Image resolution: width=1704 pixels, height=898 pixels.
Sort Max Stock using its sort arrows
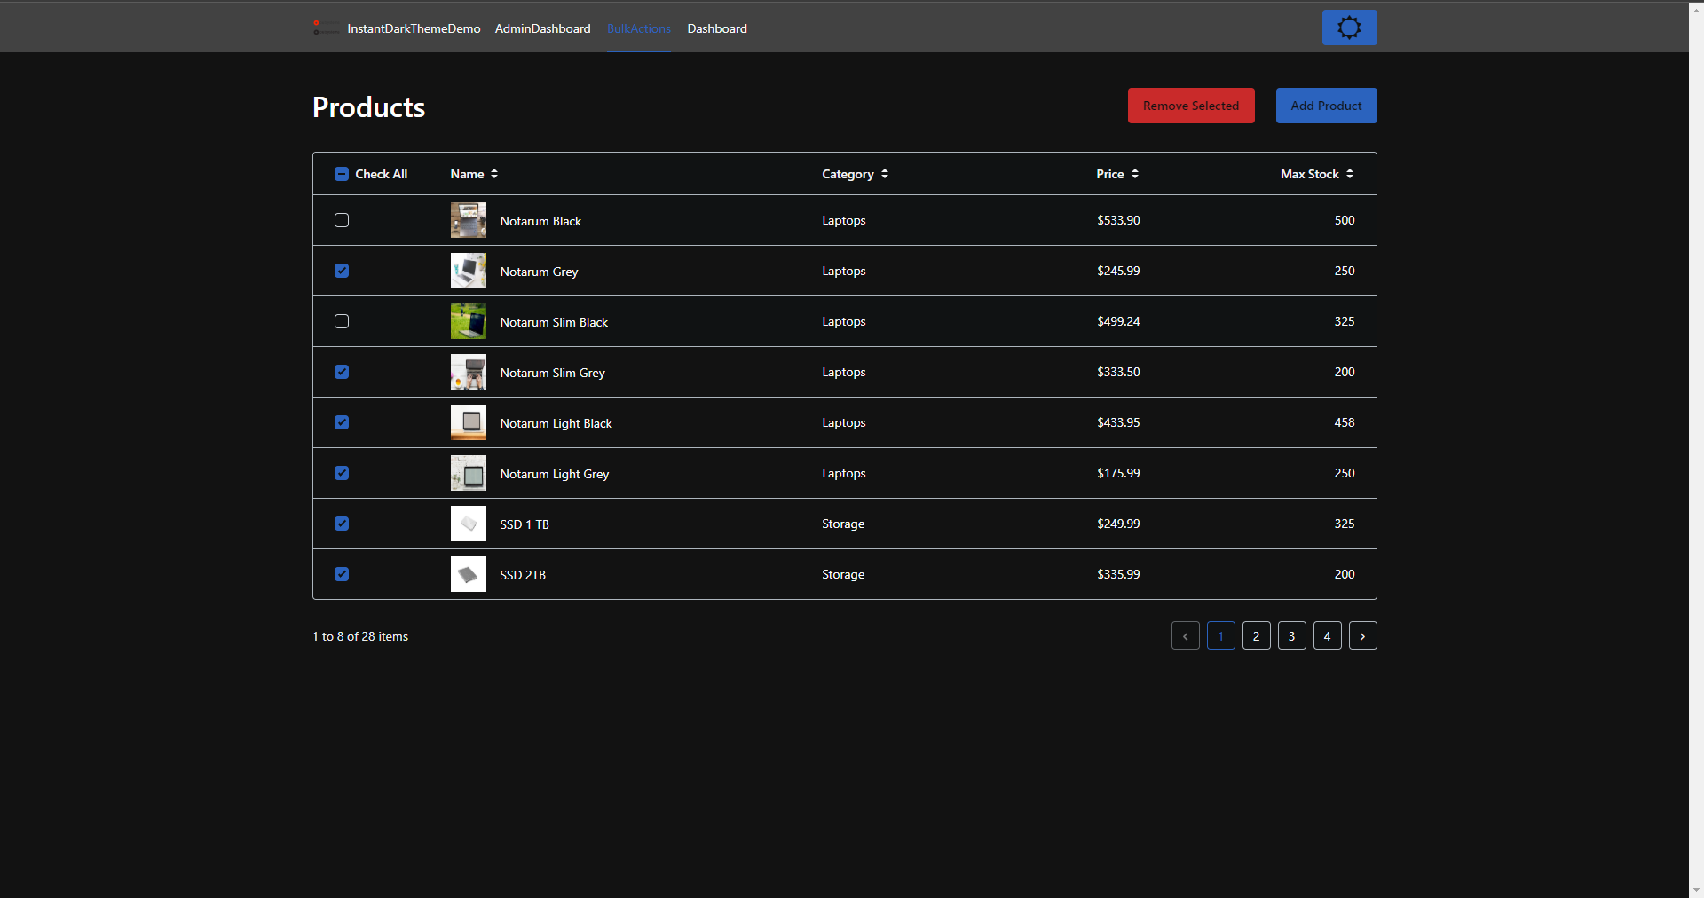1350,174
